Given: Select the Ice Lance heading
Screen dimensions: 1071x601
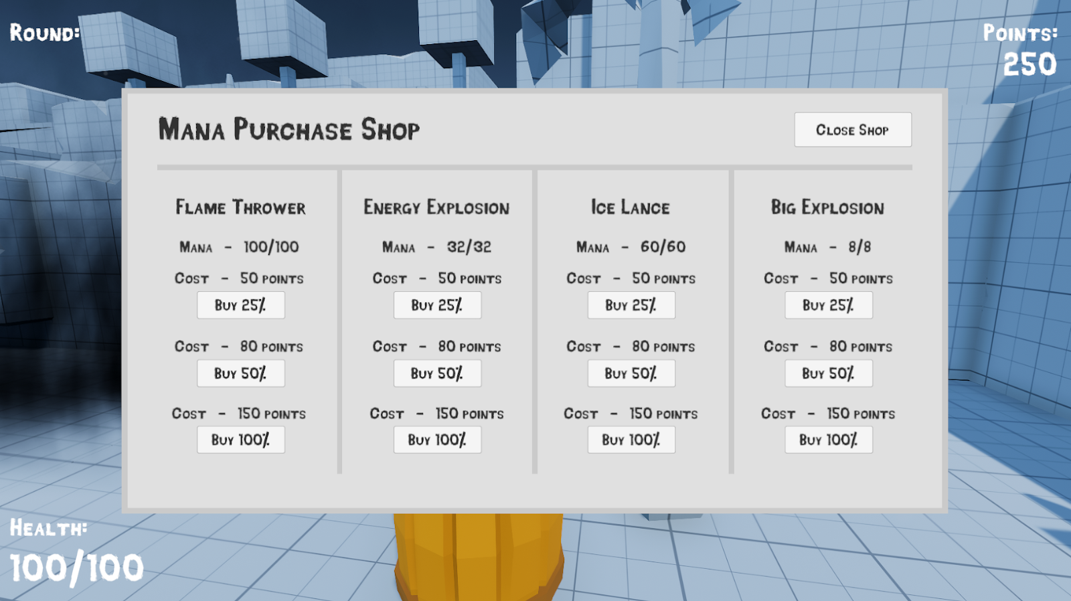Looking at the screenshot, I should pos(631,207).
